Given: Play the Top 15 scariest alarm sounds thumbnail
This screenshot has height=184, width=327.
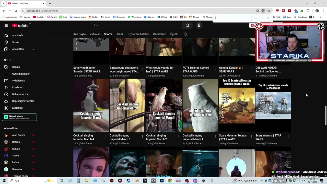Looking at the screenshot, I should pyautogui.click(x=273, y=106).
